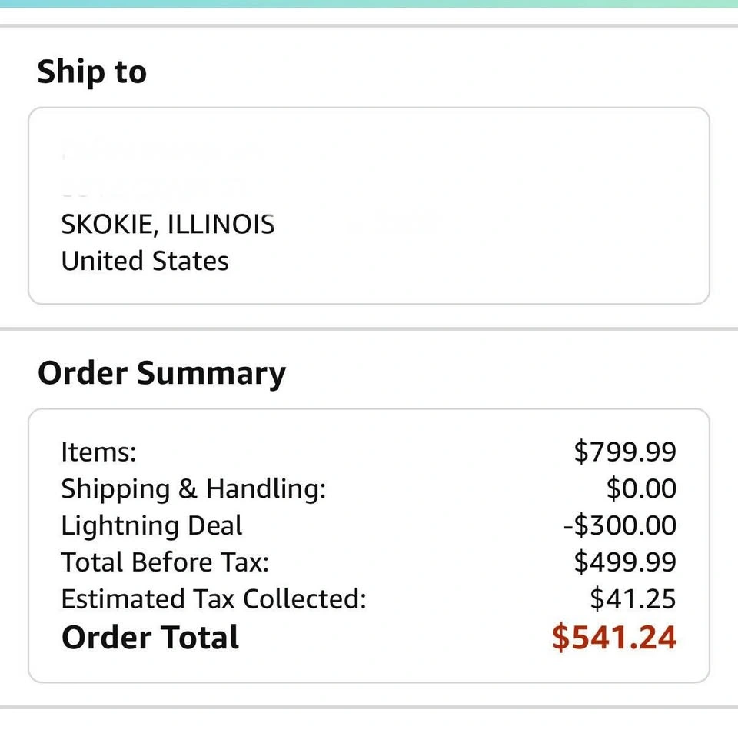738x730 pixels.
Task: Tap the Shipping & Handling label
Action: pyautogui.click(x=193, y=489)
